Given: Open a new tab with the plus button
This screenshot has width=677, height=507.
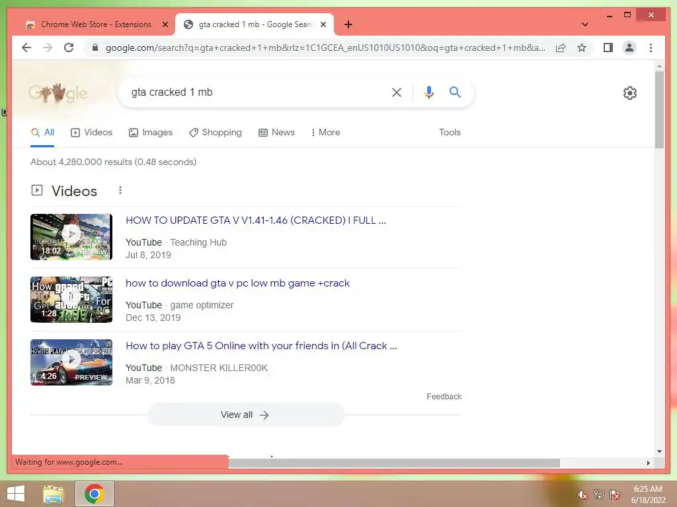Looking at the screenshot, I should click(348, 24).
